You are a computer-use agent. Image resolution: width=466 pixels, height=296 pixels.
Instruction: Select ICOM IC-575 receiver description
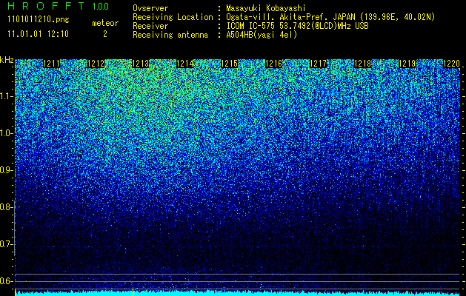pyautogui.click(x=297, y=26)
